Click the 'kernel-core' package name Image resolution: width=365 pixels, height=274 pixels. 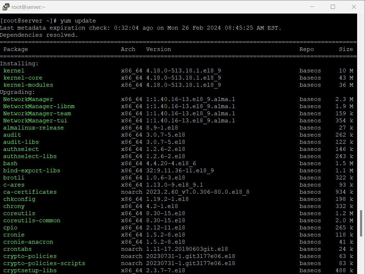click(23, 78)
